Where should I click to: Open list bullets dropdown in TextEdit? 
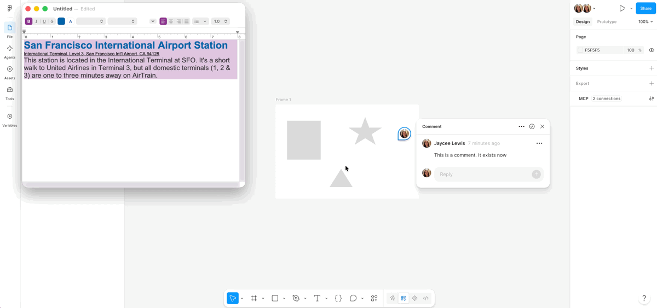pyautogui.click(x=200, y=21)
